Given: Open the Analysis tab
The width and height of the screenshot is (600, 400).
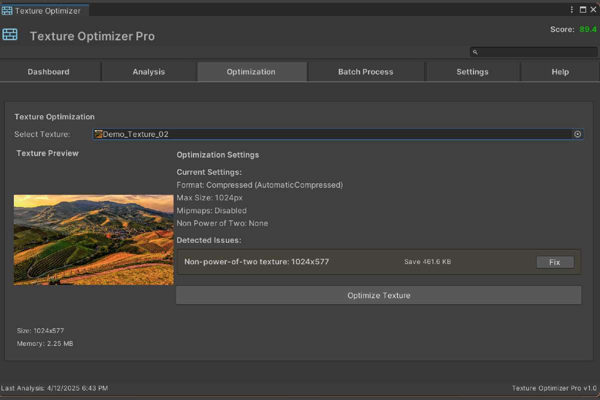Looking at the screenshot, I should [148, 71].
